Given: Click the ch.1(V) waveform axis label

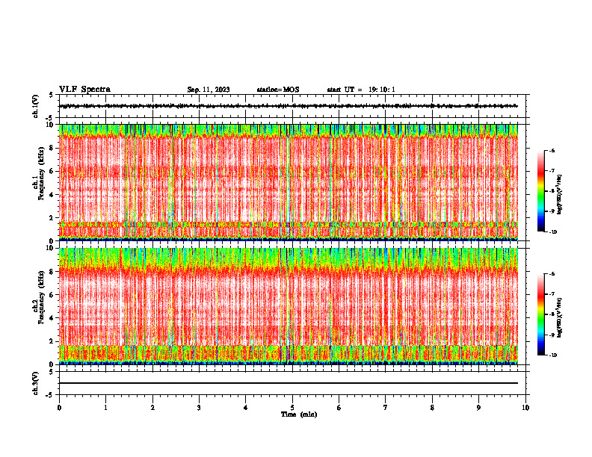Looking at the screenshot, I should pos(36,106).
